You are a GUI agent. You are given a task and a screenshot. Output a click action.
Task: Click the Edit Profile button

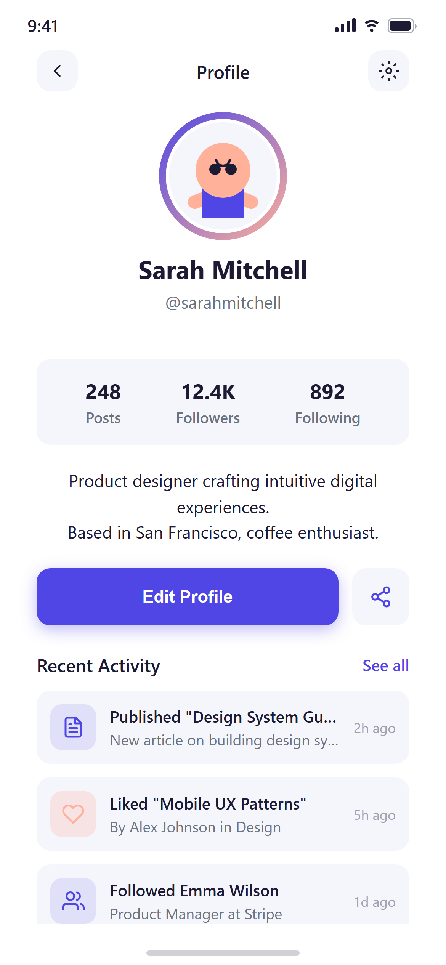point(188,597)
